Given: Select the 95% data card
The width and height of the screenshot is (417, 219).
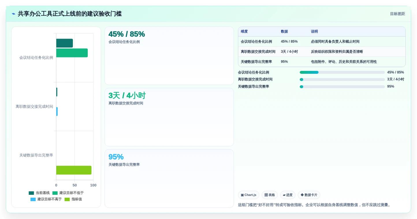Looking at the screenshot, I should [169, 178].
